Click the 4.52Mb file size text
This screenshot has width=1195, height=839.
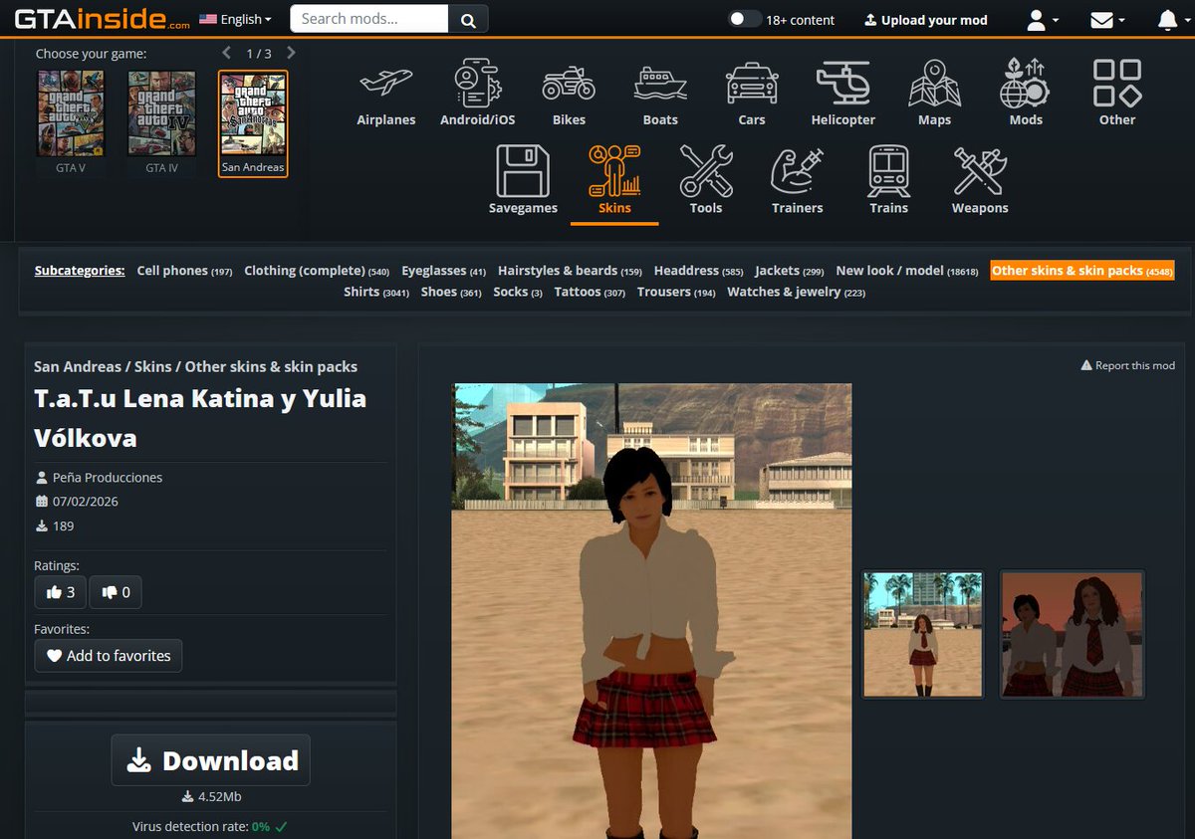[x=219, y=797]
